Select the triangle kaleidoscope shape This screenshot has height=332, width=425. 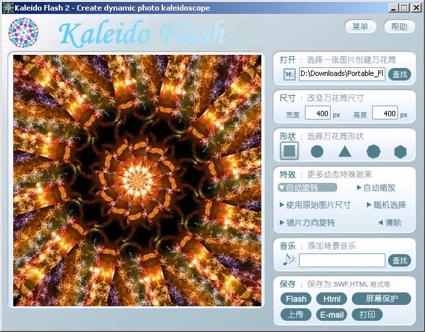point(344,151)
